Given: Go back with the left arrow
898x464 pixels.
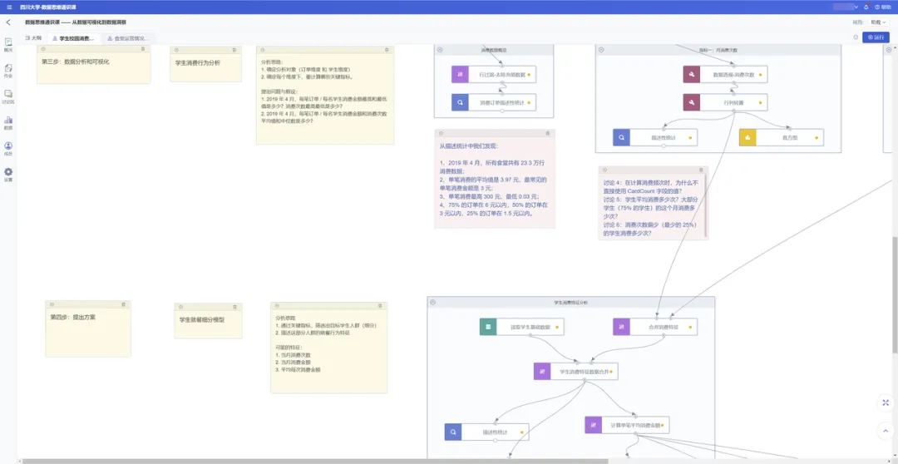Looking at the screenshot, I should (8, 22).
